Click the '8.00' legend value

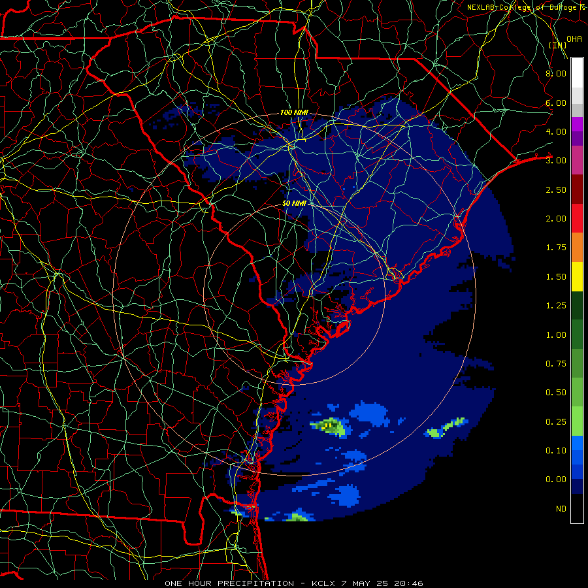556,73
